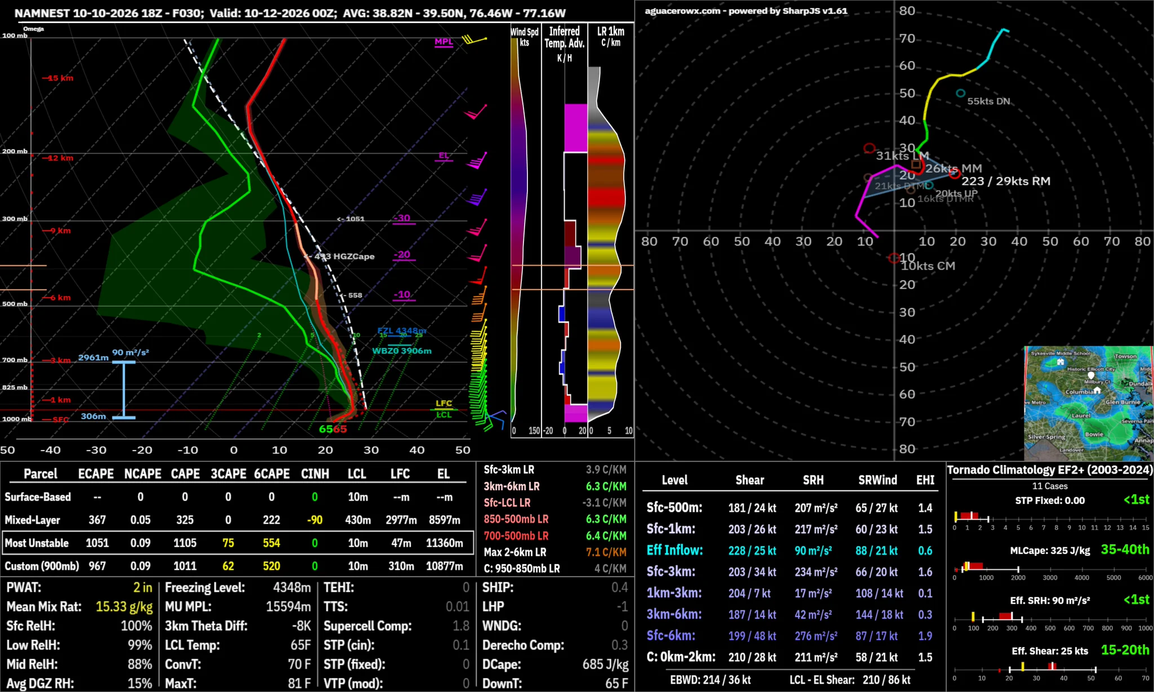
Task: Choose the Mixed-Layer parcel row
Action: tap(238, 520)
